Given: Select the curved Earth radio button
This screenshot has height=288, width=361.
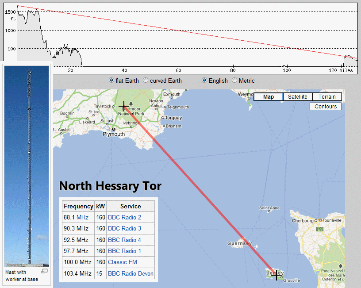Looking at the screenshot, I should (x=146, y=81).
